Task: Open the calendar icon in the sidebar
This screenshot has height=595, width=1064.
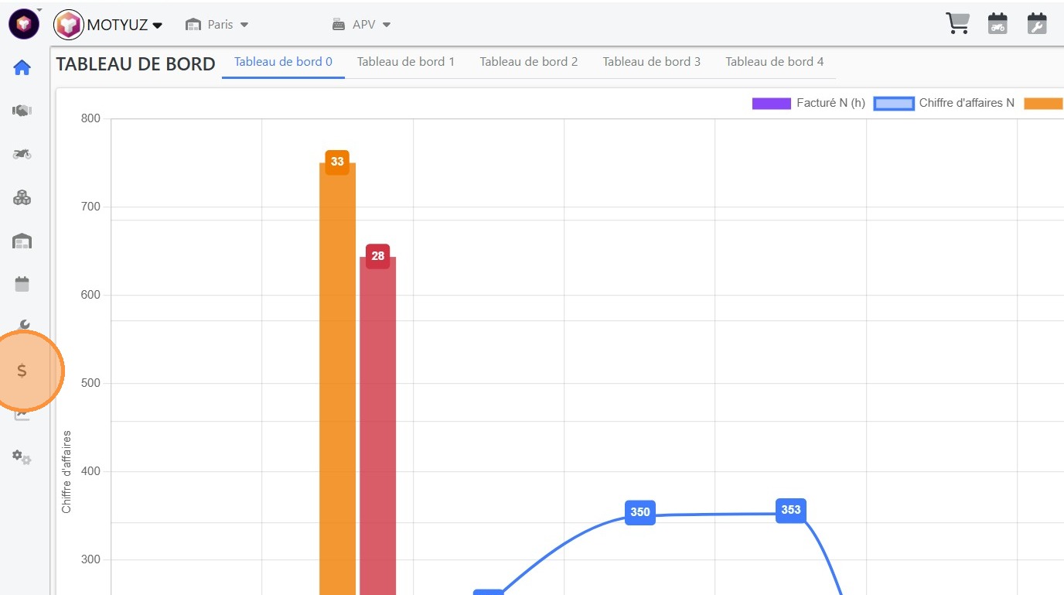Action: 22,284
